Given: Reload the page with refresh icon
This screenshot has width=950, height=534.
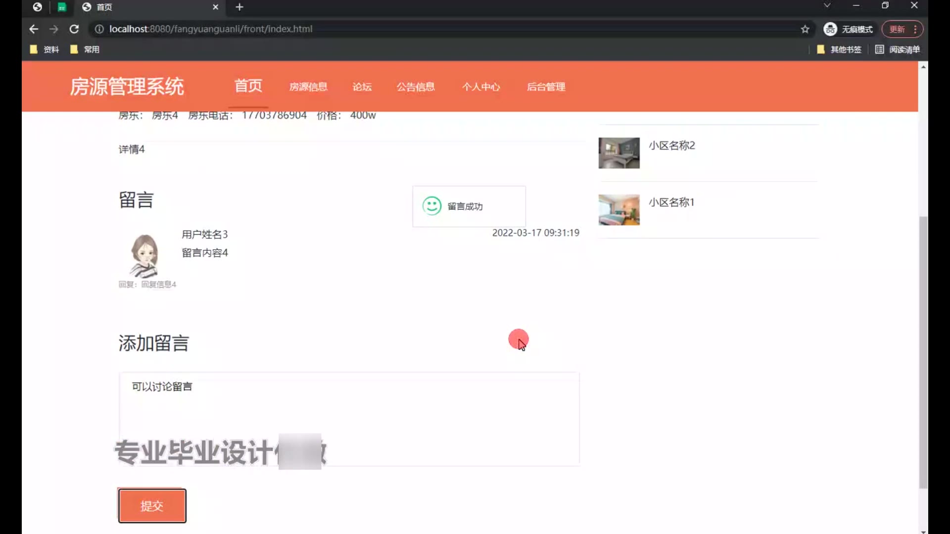Looking at the screenshot, I should tap(74, 29).
